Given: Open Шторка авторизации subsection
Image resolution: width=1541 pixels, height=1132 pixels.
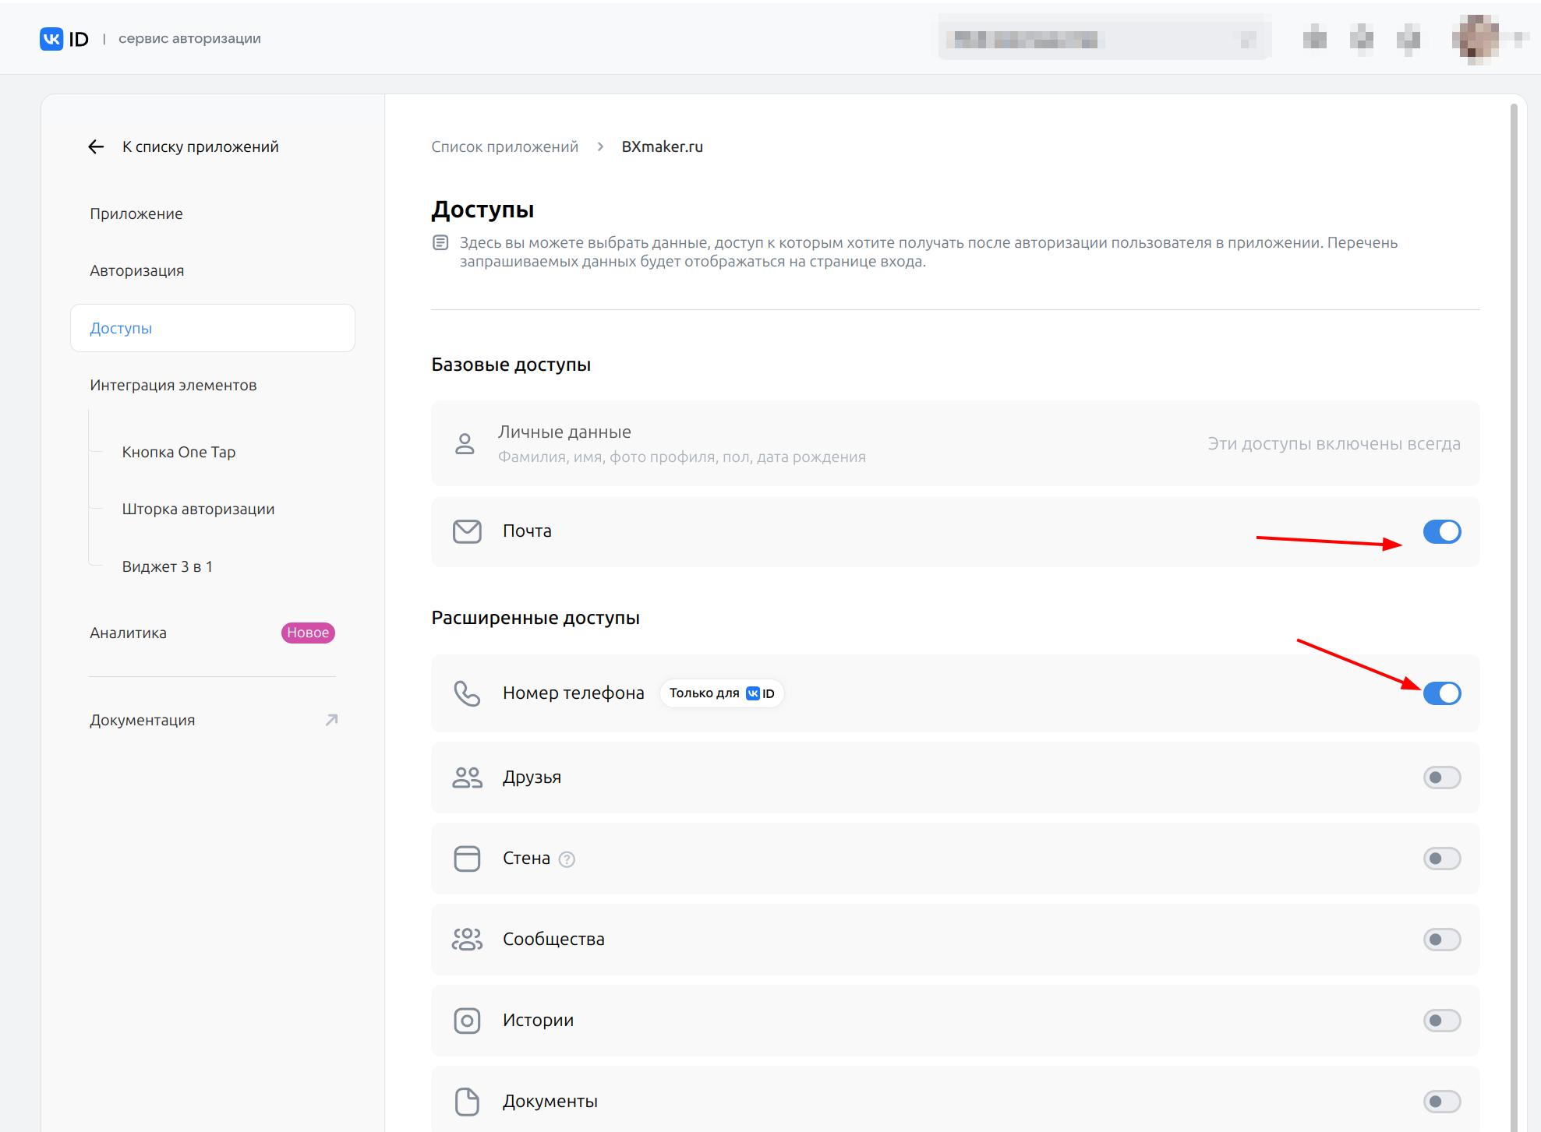Looking at the screenshot, I should click(x=198, y=510).
